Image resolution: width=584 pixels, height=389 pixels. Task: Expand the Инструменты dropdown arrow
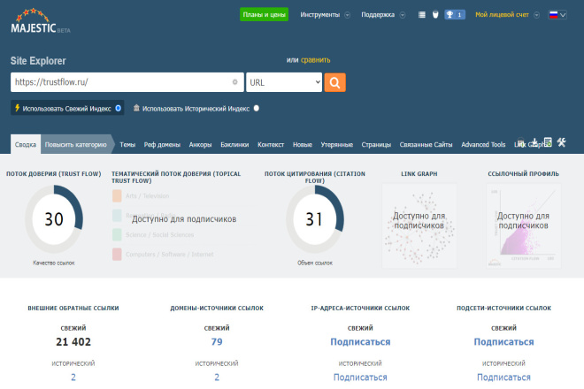(347, 15)
